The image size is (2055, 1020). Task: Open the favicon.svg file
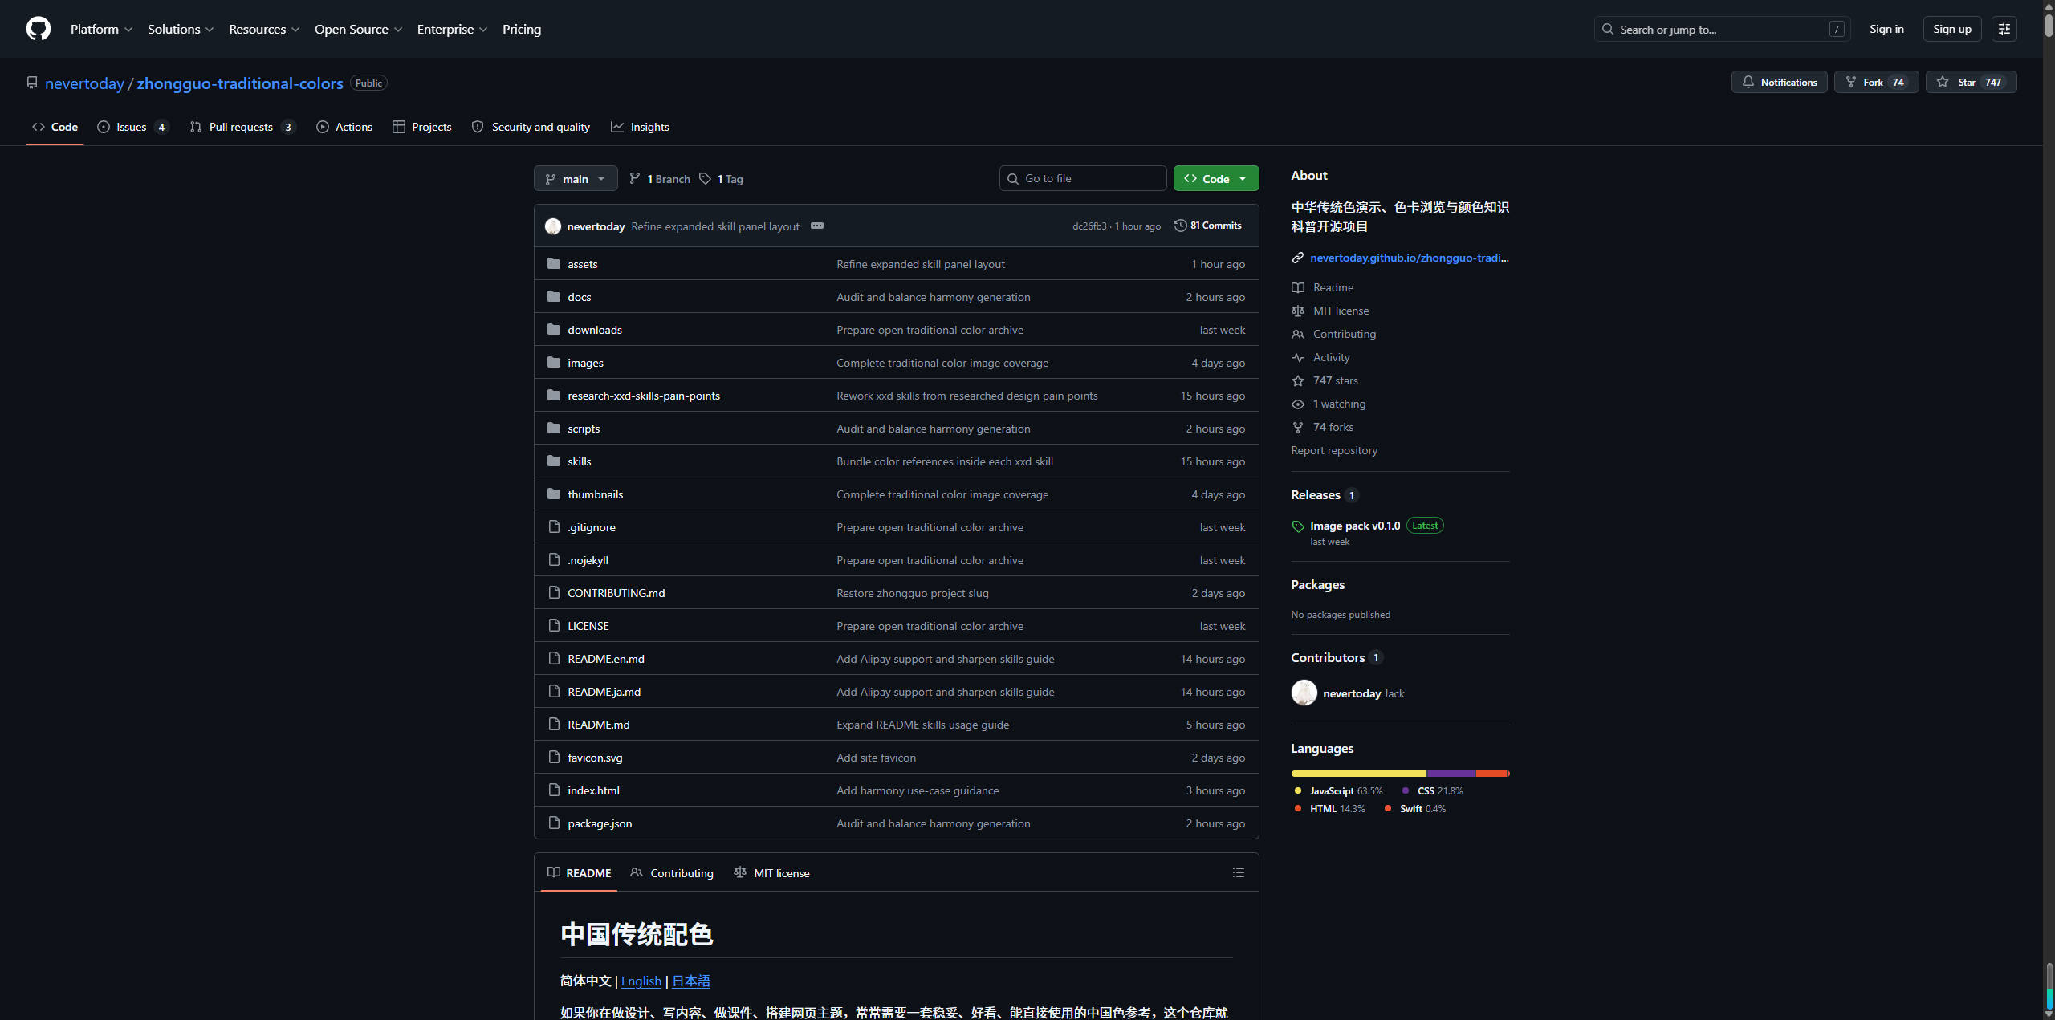[x=595, y=757]
